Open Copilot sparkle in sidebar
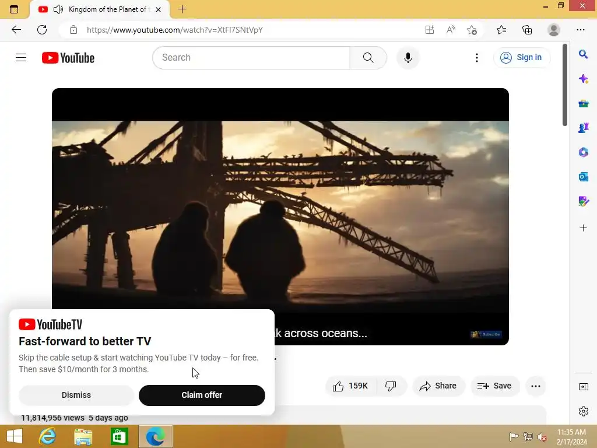The height and width of the screenshot is (448, 597). point(583,79)
